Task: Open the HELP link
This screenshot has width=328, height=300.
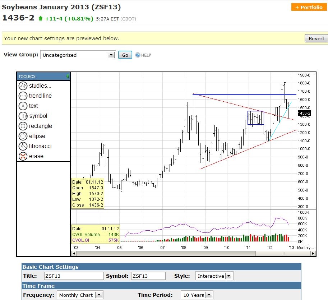Action: pos(146,55)
